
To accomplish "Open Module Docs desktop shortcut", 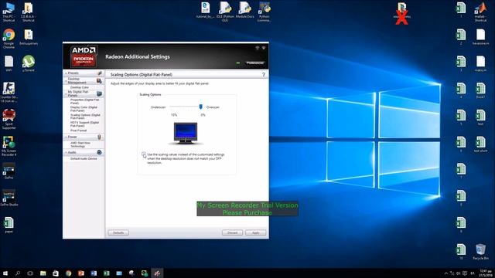I will (x=244, y=10).
